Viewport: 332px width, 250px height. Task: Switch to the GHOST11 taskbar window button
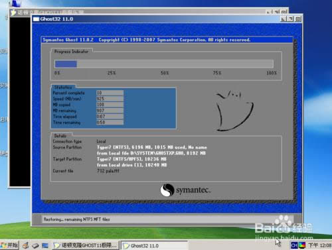click(x=86, y=245)
